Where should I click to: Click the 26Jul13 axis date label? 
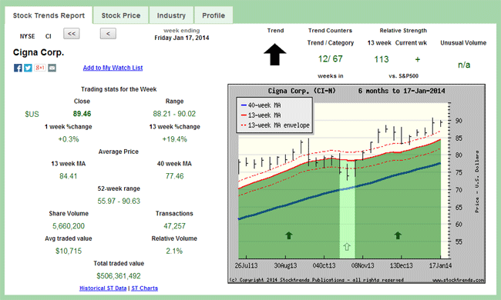246,265
